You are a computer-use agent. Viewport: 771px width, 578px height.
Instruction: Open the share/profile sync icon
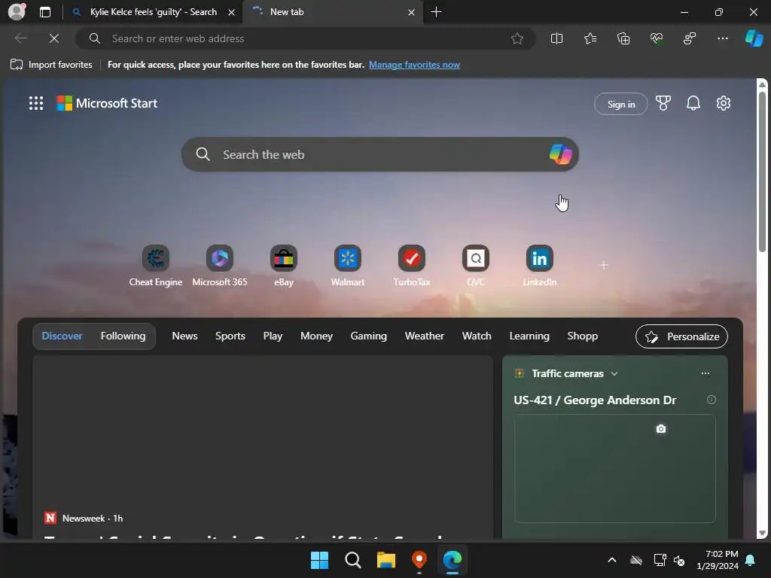click(690, 38)
